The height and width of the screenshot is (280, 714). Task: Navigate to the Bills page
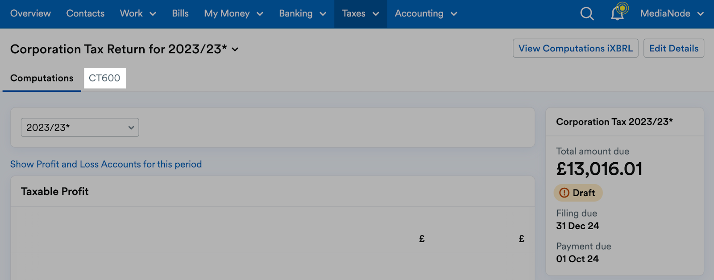coord(180,13)
